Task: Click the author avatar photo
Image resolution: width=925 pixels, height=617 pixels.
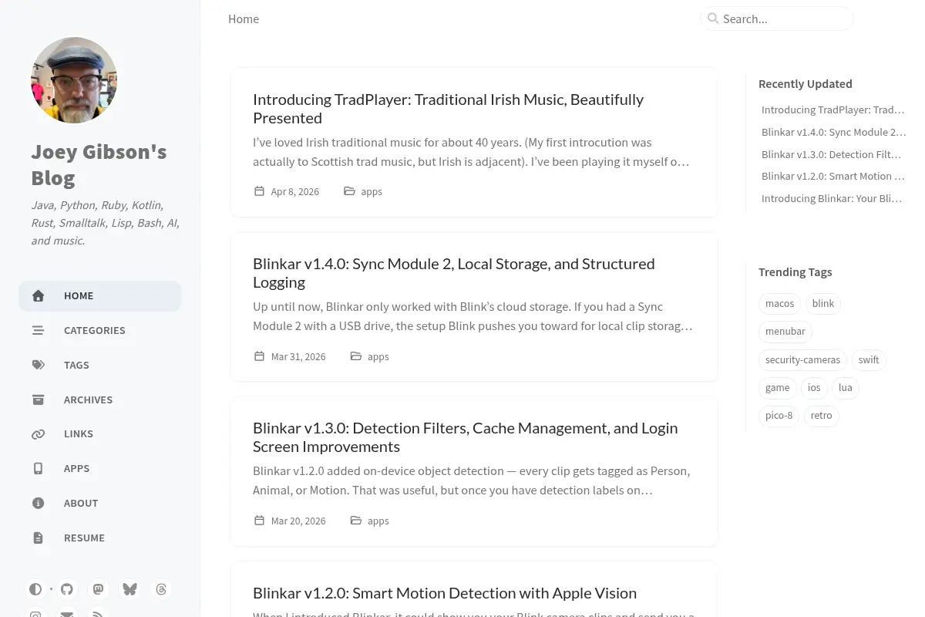Action: [x=74, y=80]
